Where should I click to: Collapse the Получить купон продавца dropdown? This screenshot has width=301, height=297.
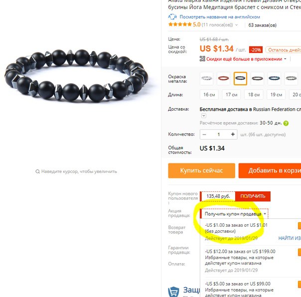[x=265, y=214]
